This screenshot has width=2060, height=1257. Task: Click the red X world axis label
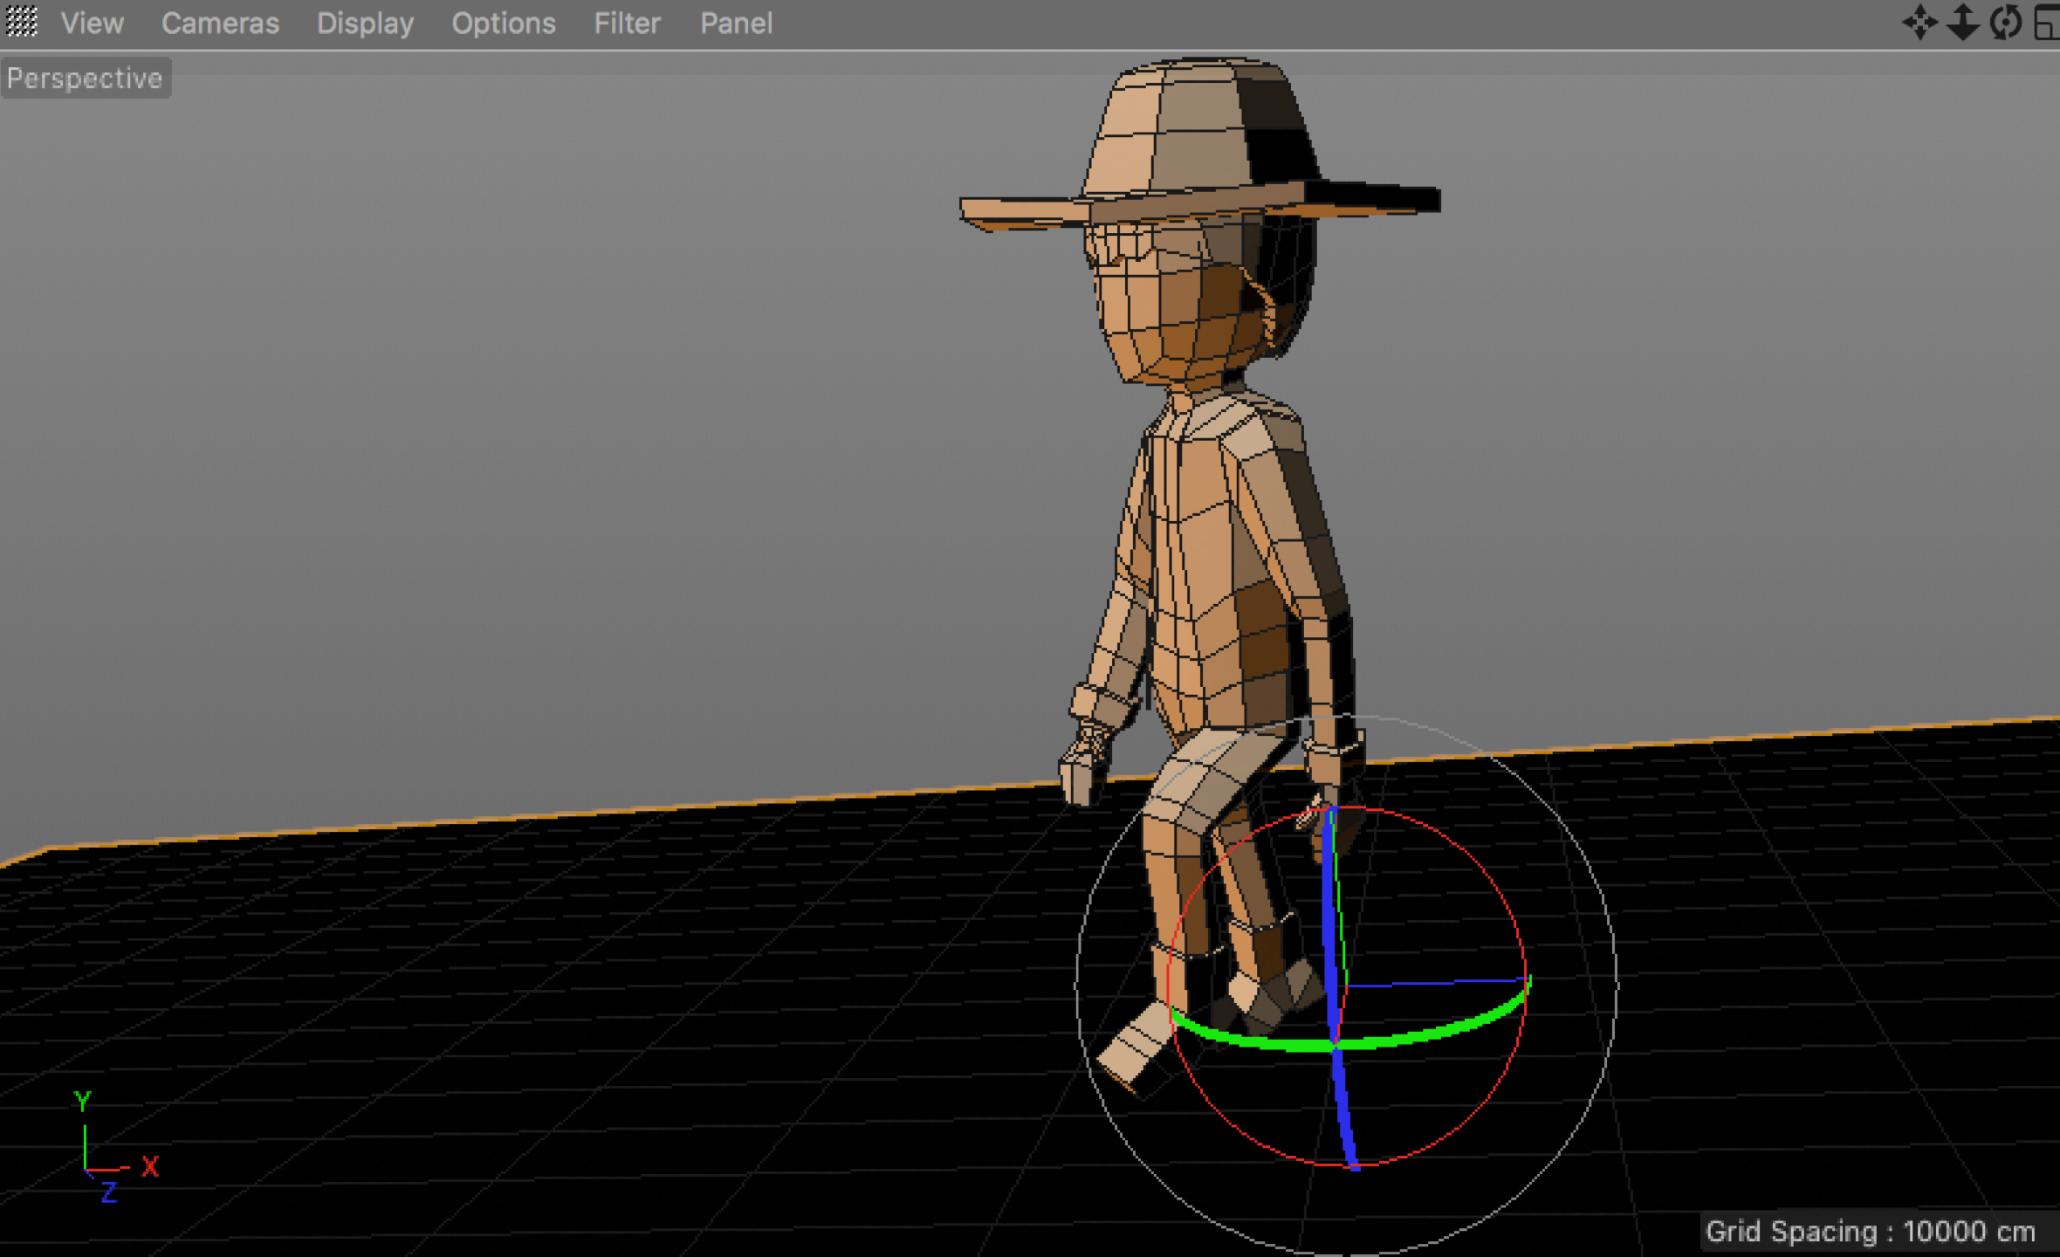(150, 1167)
